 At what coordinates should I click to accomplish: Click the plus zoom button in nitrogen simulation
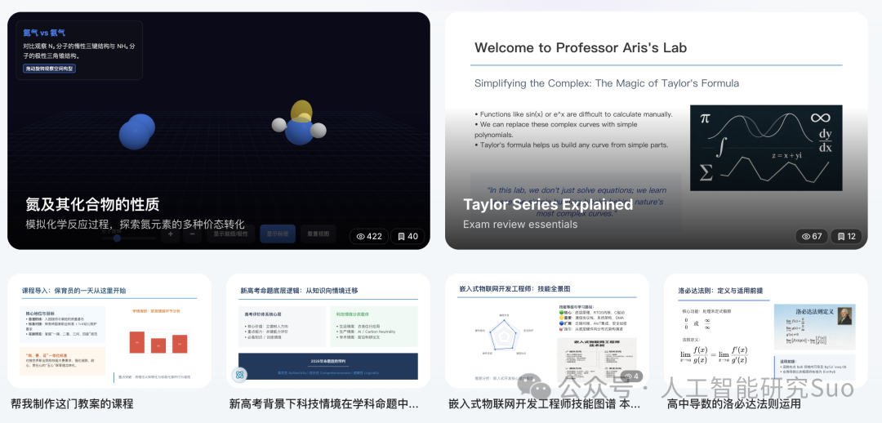click(x=170, y=234)
